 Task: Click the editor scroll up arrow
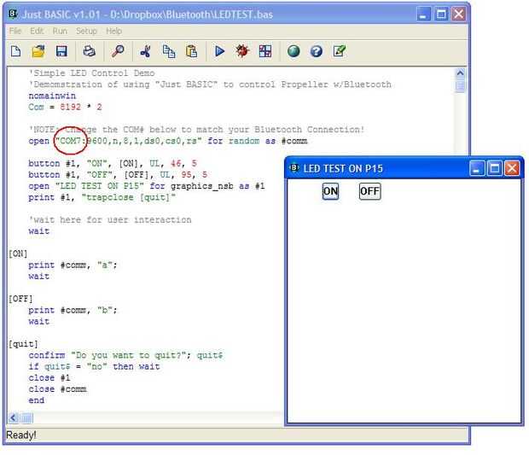pyautogui.click(x=460, y=73)
